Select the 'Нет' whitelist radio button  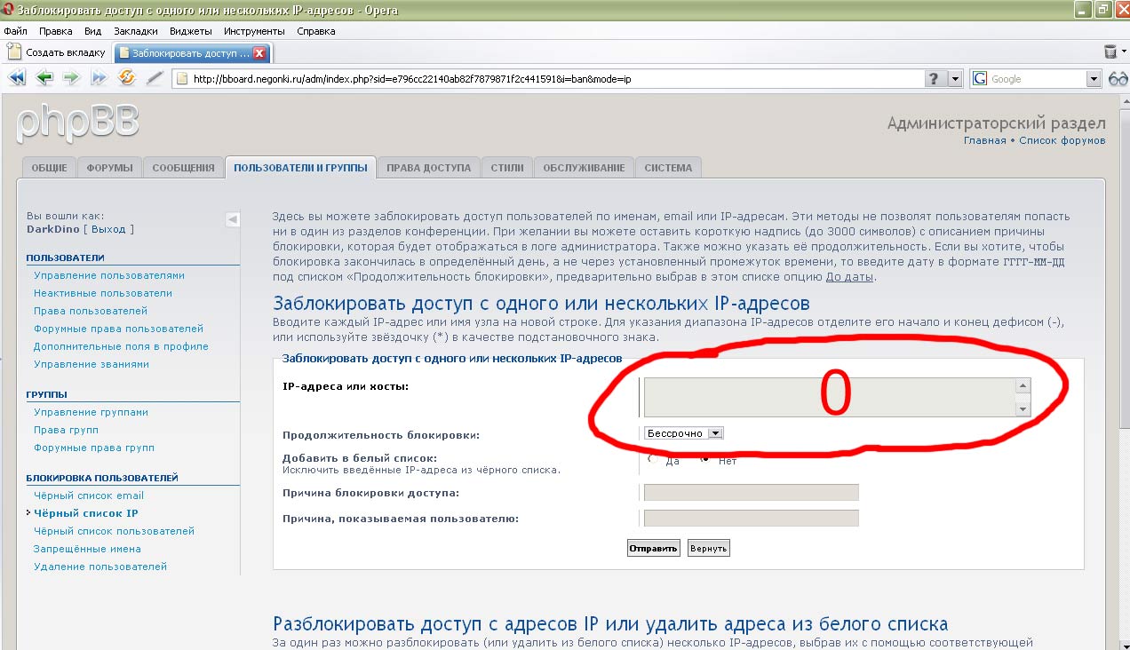705,460
